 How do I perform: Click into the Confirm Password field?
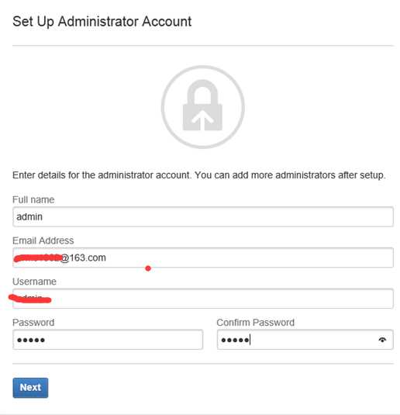point(305,340)
